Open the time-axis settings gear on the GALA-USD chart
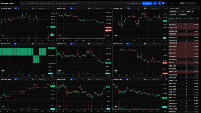Image resolution: width=201 pixels, height=113 pixels. [x=109, y=40]
